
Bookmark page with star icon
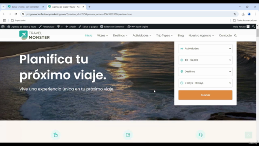(x=235, y=14)
